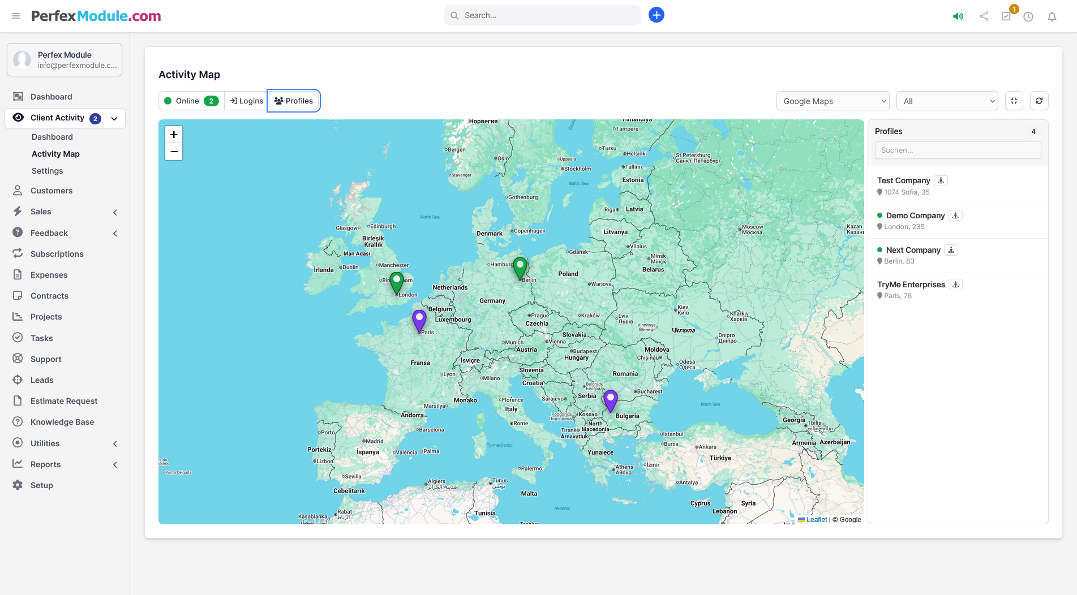The height and width of the screenshot is (595, 1077).
Task: Click the green announcements megaphone icon
Action: (958, 16)
